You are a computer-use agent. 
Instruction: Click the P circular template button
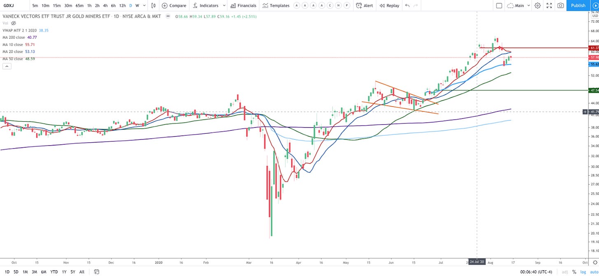346,5
